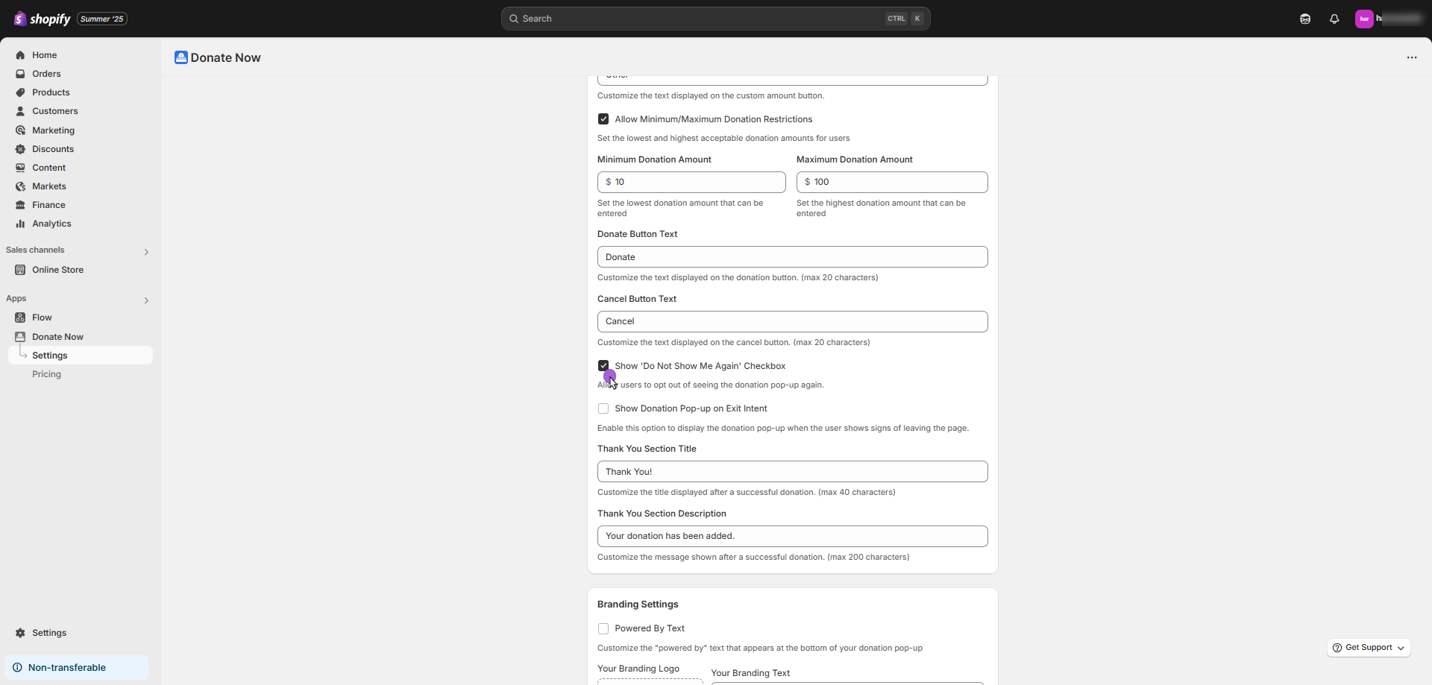This screenshot has height=685, width=1432.
Task: Uncheck Allow Minimum/Maximum Donation Restrictions
Action: (603, 119)
